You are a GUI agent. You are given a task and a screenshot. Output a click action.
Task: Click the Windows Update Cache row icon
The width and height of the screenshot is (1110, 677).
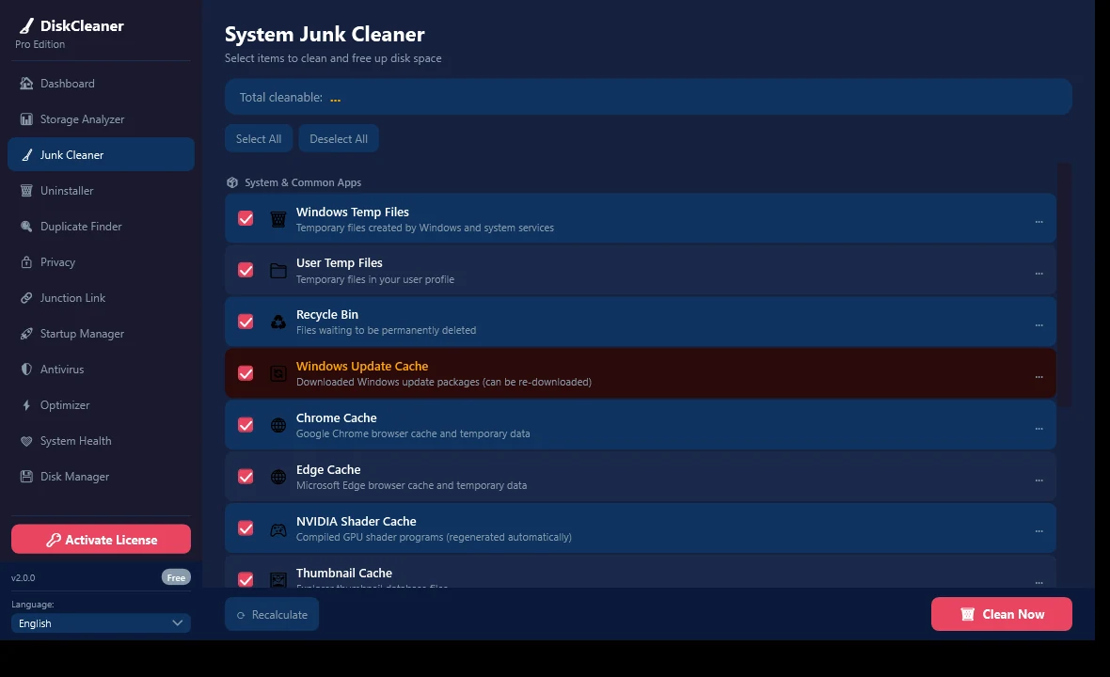click(278, 373)
